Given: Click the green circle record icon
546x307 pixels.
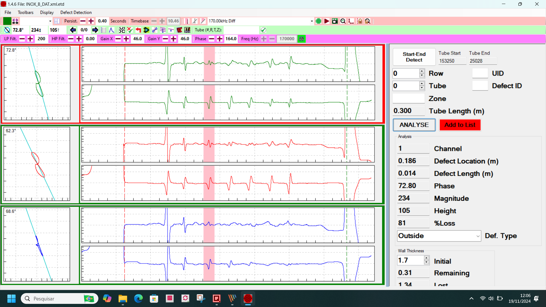Looking at the screenshot, I should [318, 21].
